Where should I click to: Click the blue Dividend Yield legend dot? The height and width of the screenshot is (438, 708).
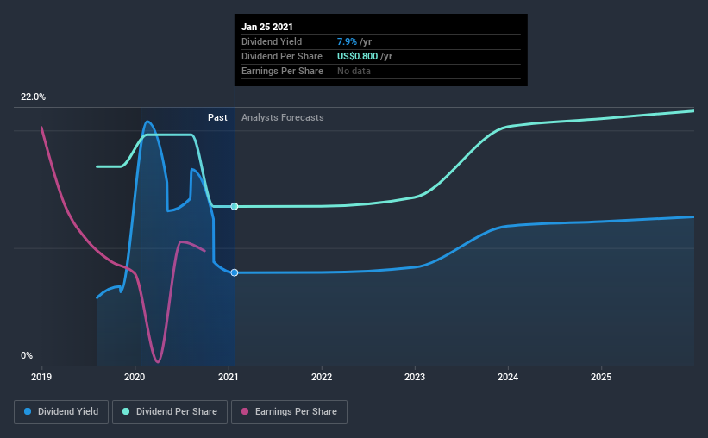click(x=28, y=411)
